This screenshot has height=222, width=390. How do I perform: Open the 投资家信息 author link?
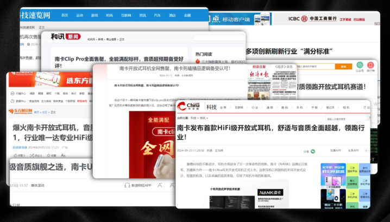tap(20, 147)
